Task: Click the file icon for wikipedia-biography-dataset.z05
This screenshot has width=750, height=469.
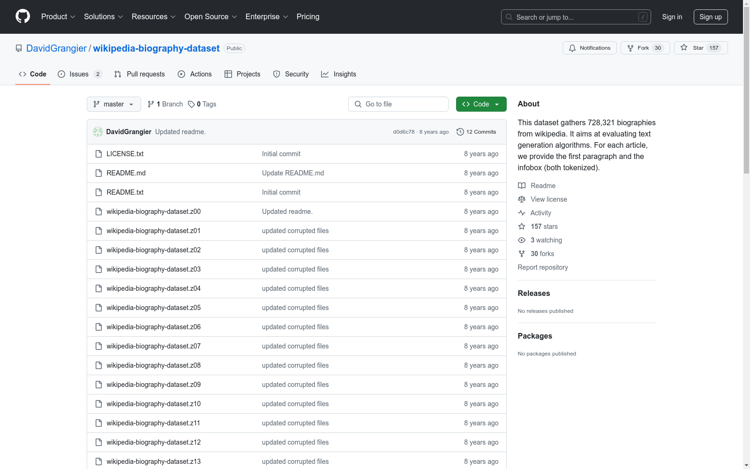Action: pyautogui.click(x=98, y=308)
